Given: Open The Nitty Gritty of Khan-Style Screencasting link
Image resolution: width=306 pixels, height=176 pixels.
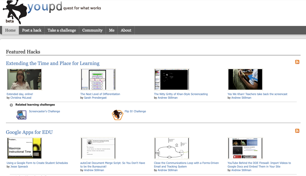Looking at the screenshot, I should [181, 94].
